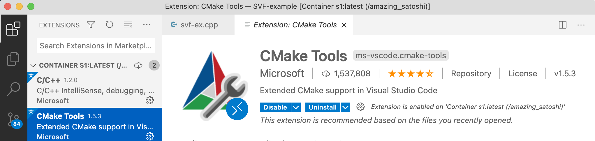Open the Repository link
This screenshot has width=595, height=141.
click(471, 73)
